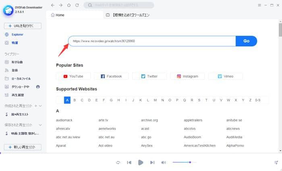Open the abc.go link
Image resolution: width=282 pixels, height=171 pixels.
(146, 137)
